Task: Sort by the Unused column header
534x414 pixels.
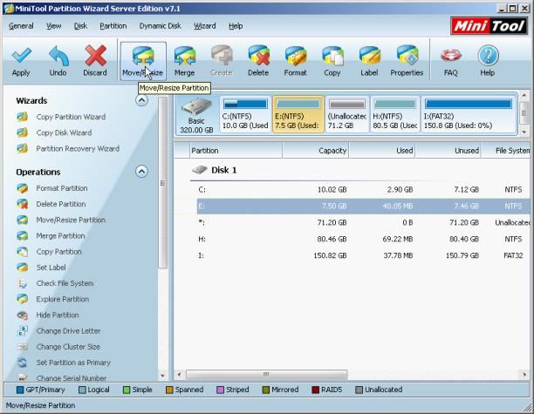Action: (448, 151)
